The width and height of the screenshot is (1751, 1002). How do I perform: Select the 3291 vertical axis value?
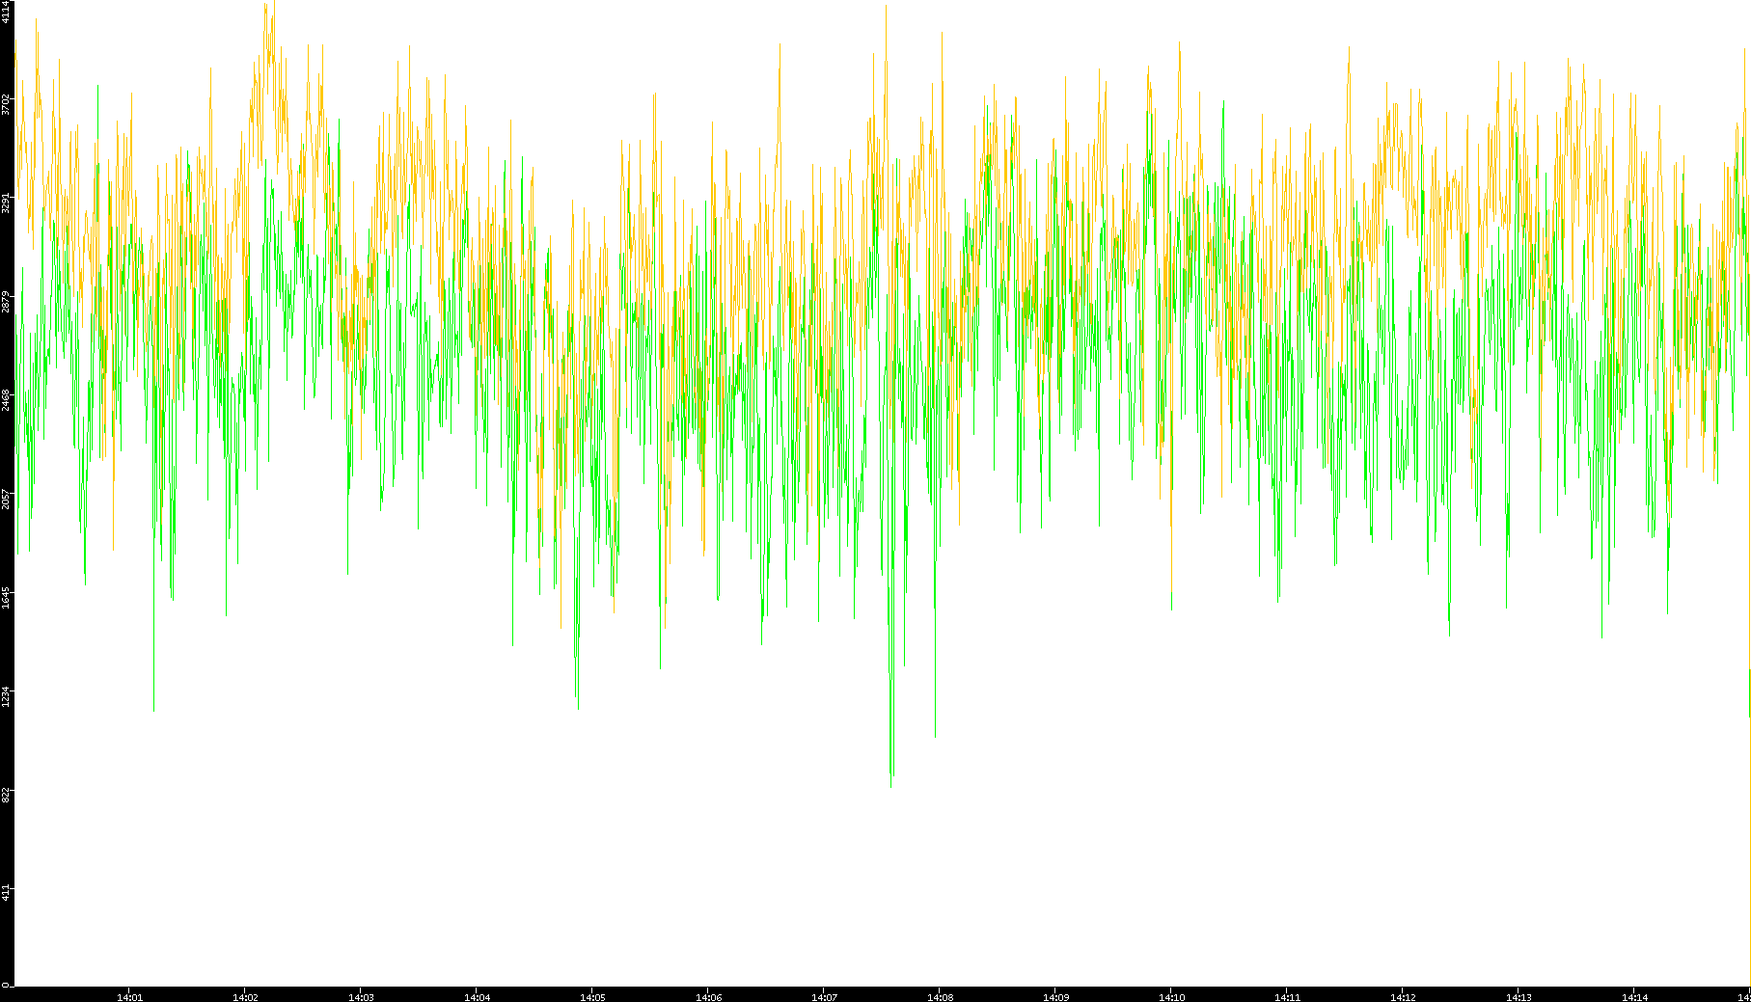pos(6,203)
